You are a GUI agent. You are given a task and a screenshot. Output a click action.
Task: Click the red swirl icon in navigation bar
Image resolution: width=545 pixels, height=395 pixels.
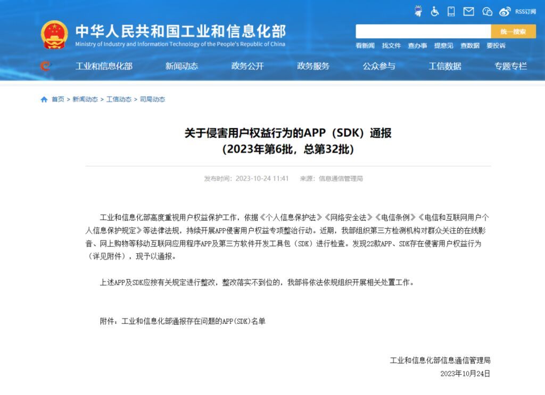point(46,66)
